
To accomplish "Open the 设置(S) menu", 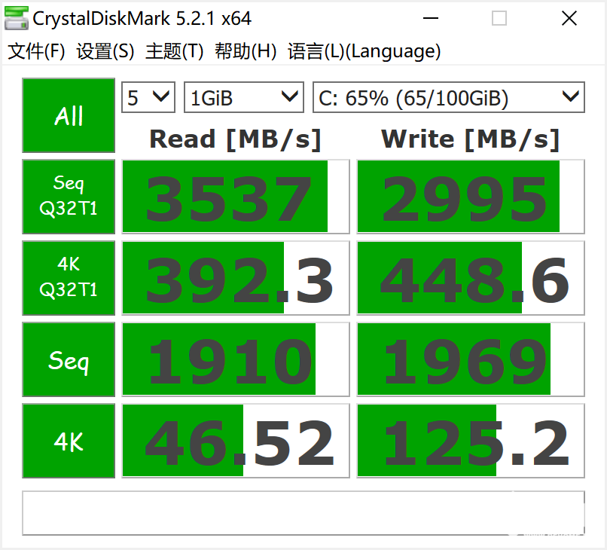I will [x=105, y=51].
